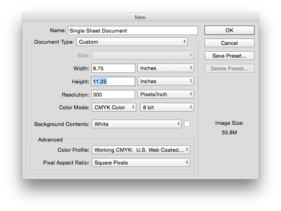281x211 pixels.
Task: Click the background color swatch
Action: click(187, 124)
